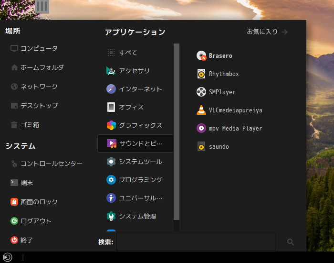The image size is (334, 263).
Task: Click the 検索 search input field
Action: [x=196, y=242]
